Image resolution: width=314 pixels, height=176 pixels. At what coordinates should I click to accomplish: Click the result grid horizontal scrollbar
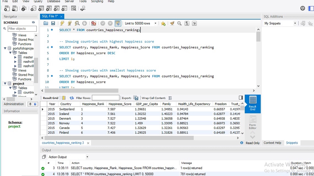point(119,138)
